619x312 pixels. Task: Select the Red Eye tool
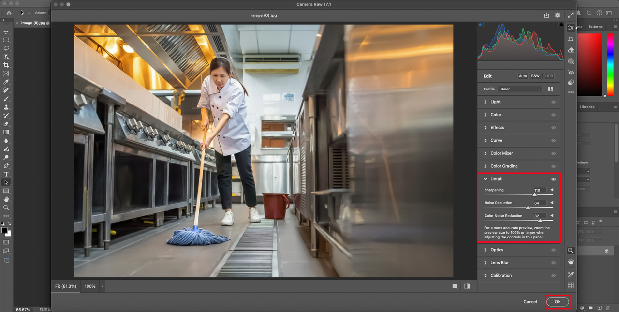pyautogui.click(x=571, y=72)
